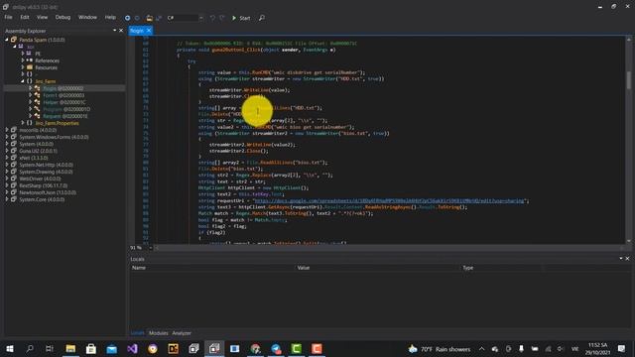Image resolution: width=635 pixels, height=357 pixels.
Task: Open File Explorer from taskbar
Action: 70,348
